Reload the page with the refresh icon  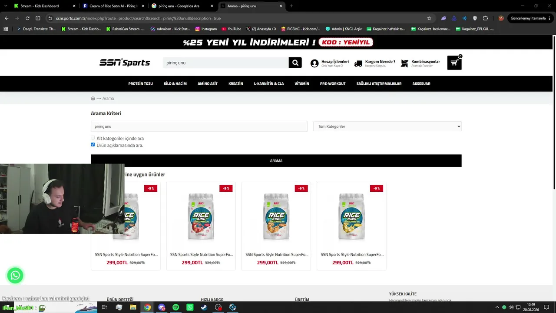click(27, 18)
